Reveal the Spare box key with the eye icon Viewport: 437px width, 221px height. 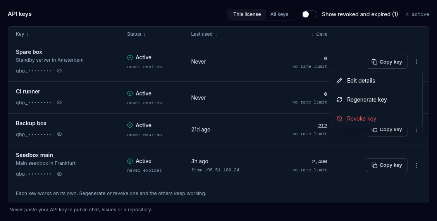coord(59,71)
